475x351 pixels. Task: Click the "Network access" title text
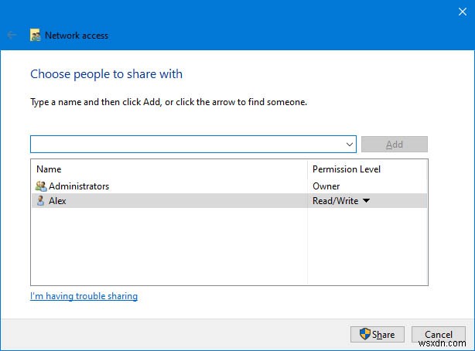[77, 36]
